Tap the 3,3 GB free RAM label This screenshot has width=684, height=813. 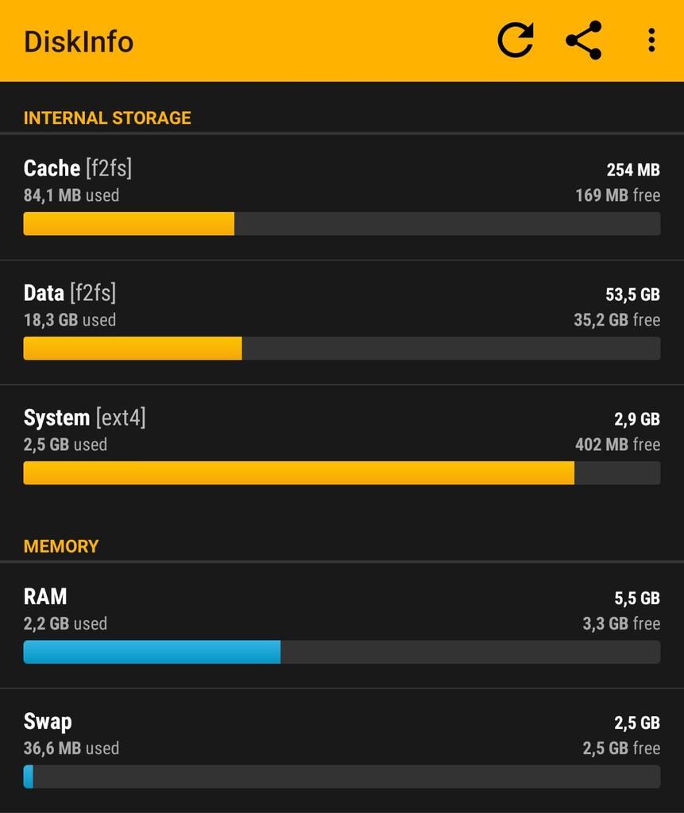[621, 623]
